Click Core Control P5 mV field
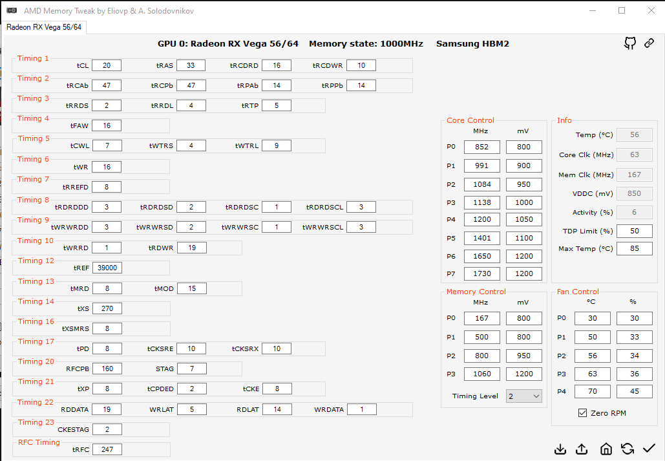This screenshot has width=665, height=461. 523,238
